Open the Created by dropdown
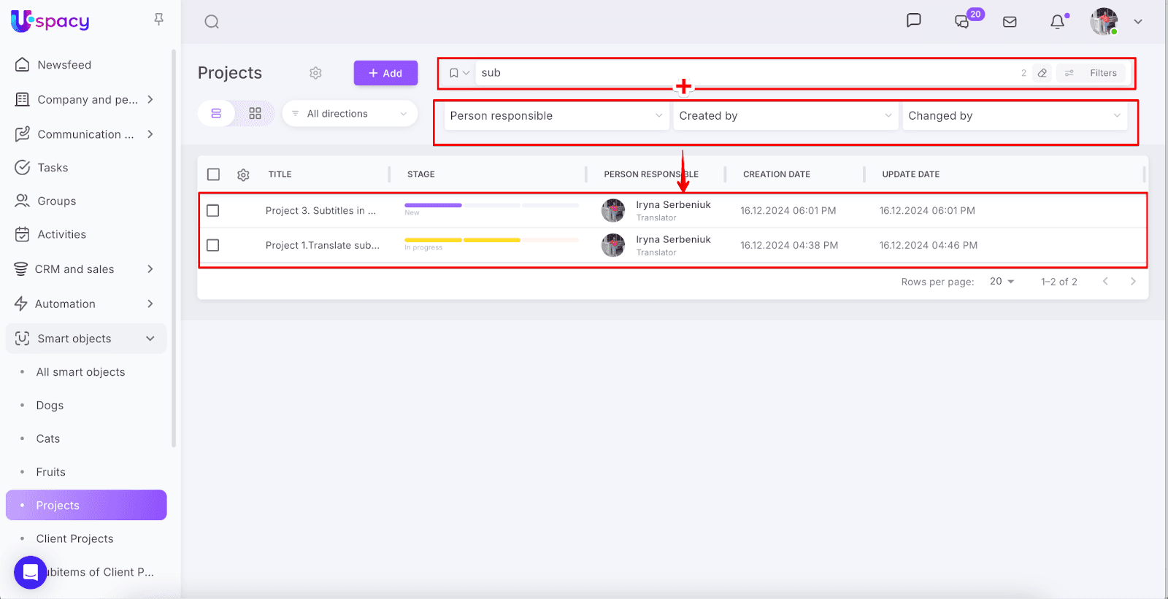Image resolution: width=1168 pixels, height=599 pixels. coord(785,116)
